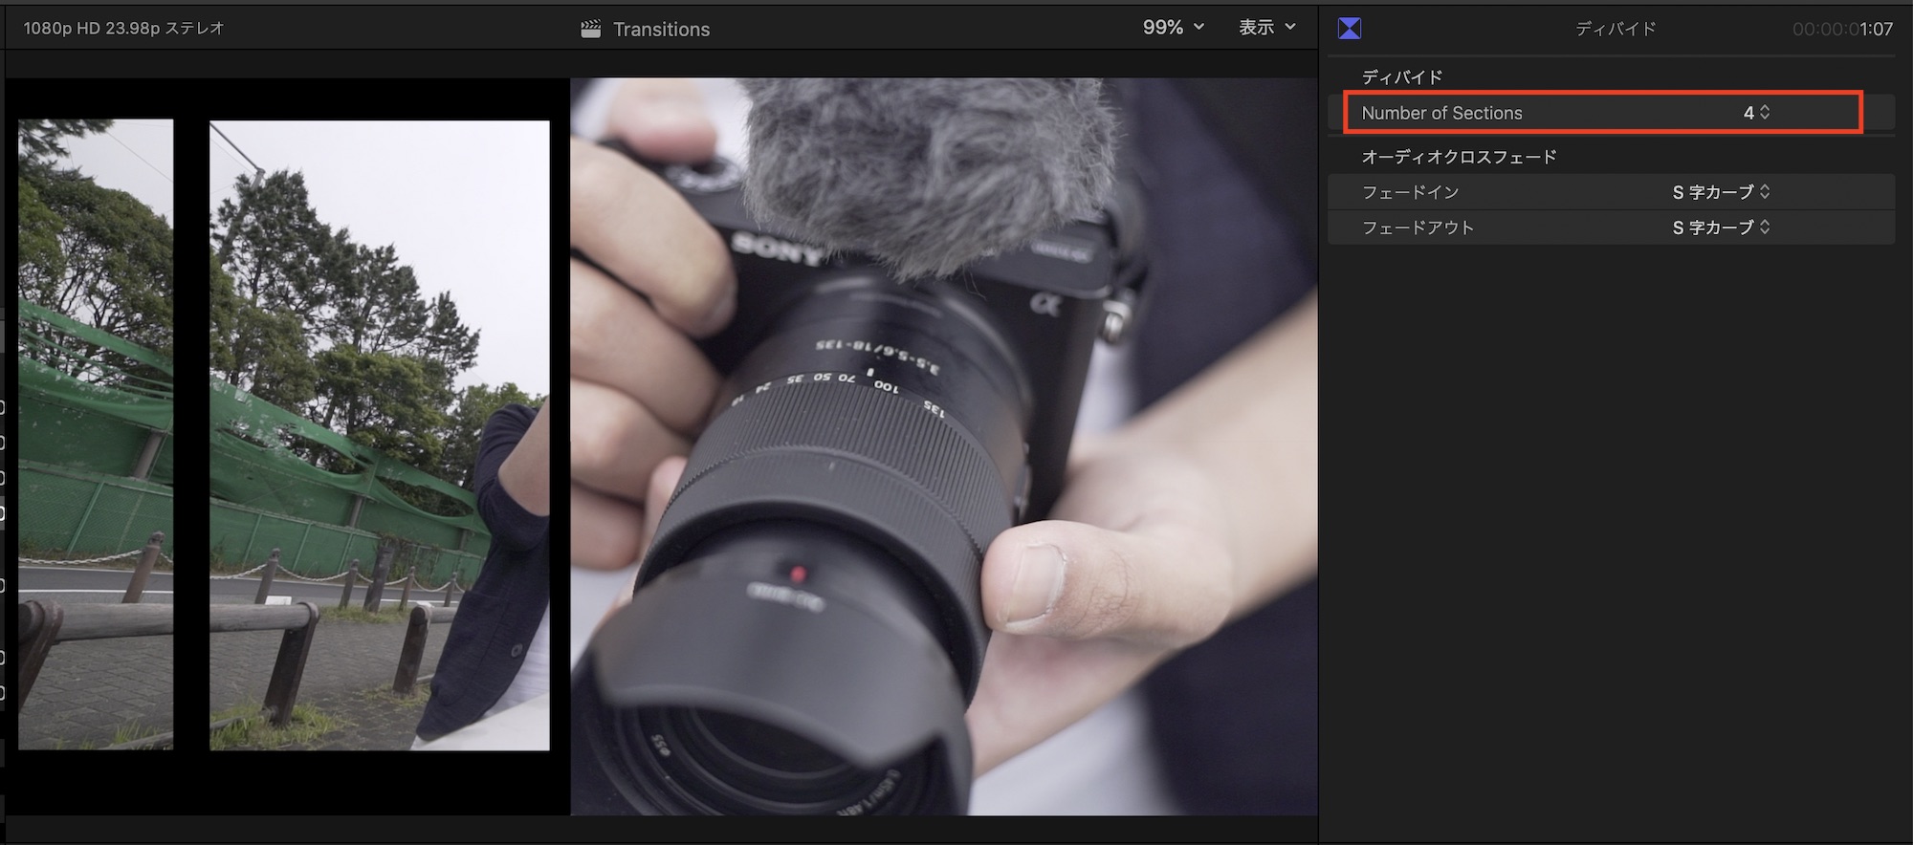
Task: Click the 1080p HD 23.98p ステレオ format label
Action: (x=123, y=29)
